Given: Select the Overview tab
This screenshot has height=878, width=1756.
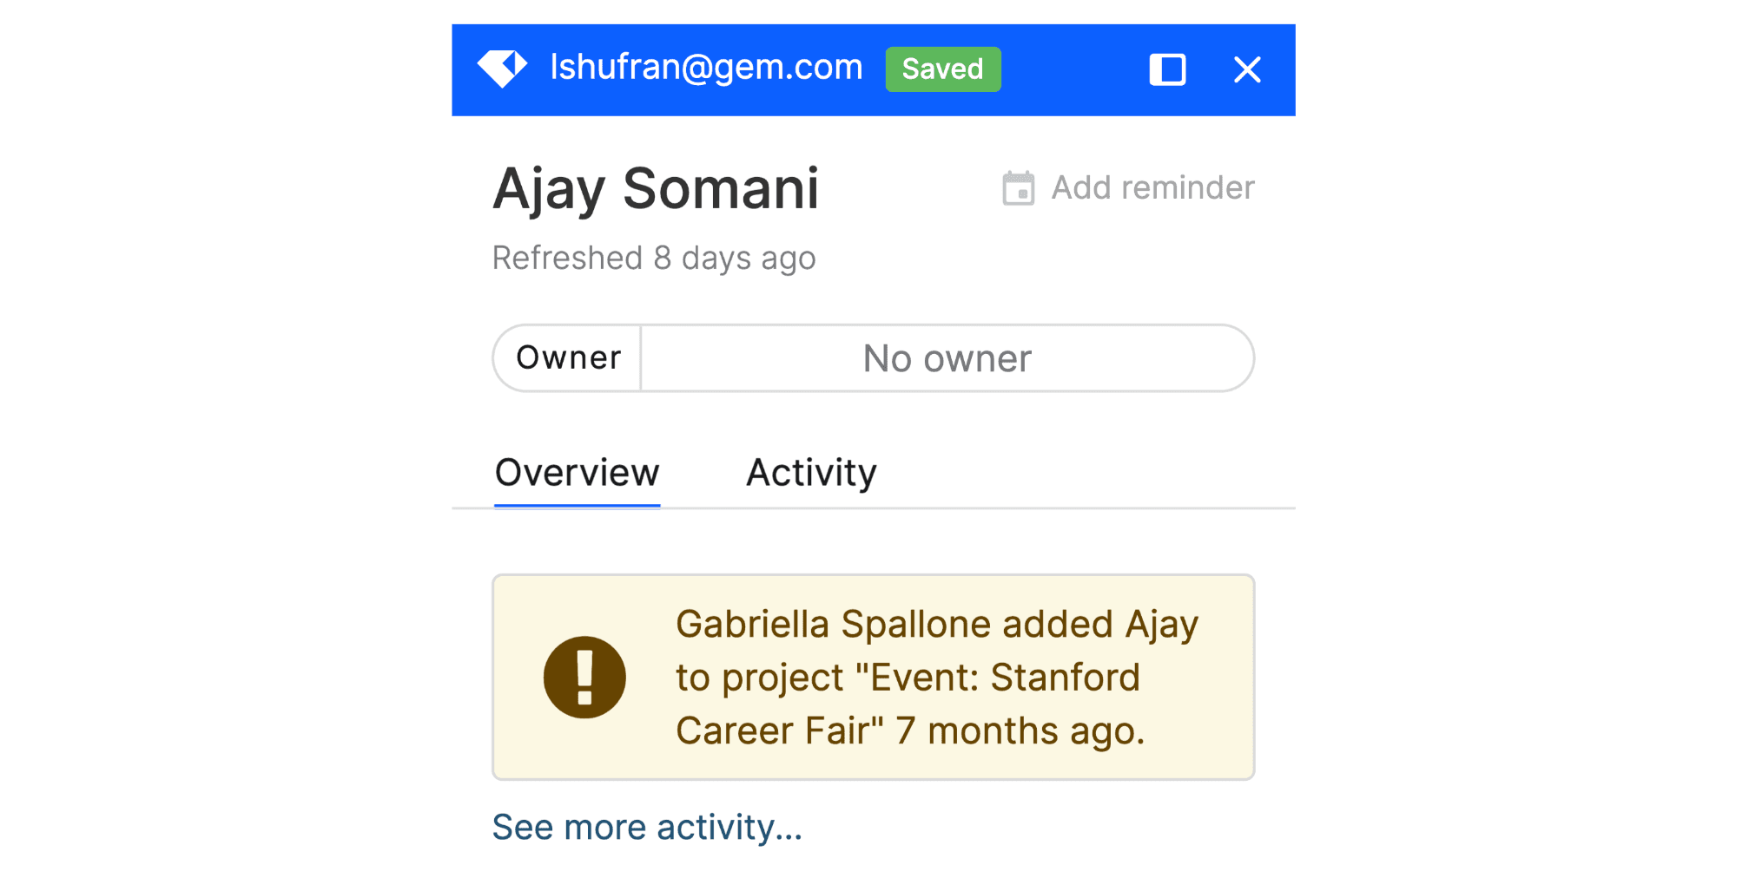Looking at the screenshot, I should click(577, 473).
